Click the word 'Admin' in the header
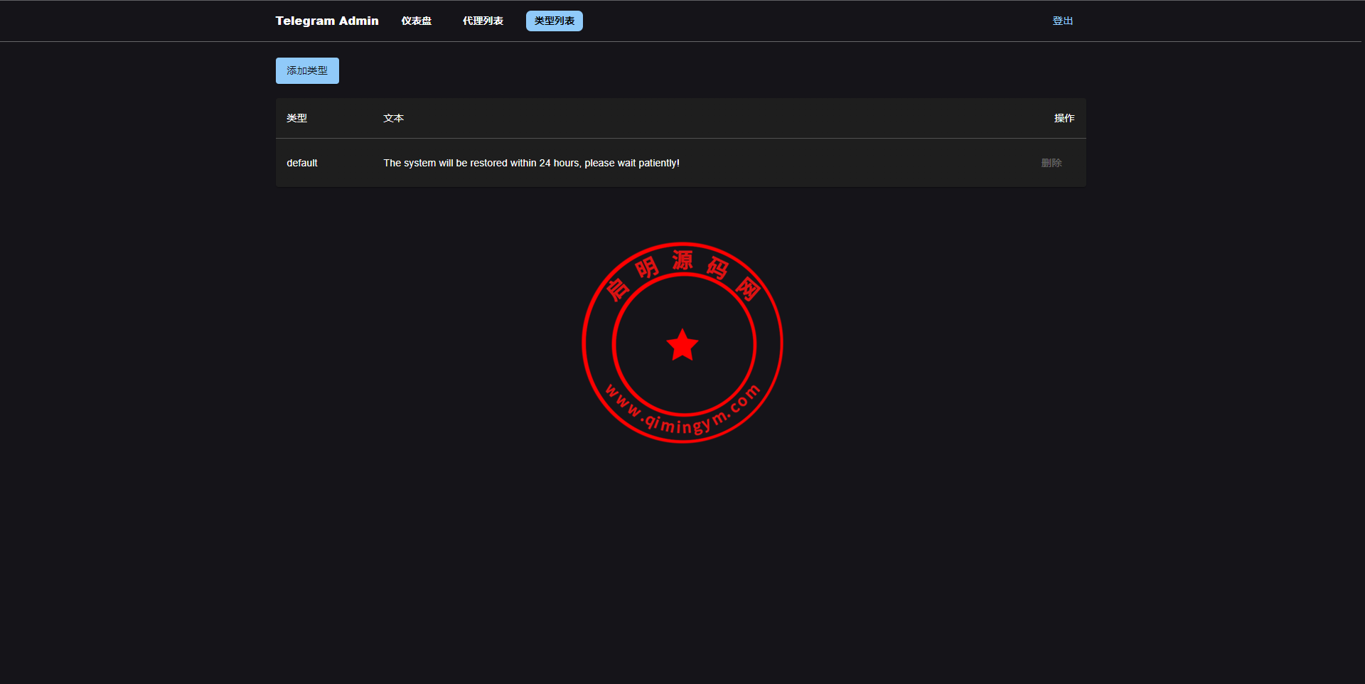Viewport: 1365px width, 684px height. coord(358,21)
